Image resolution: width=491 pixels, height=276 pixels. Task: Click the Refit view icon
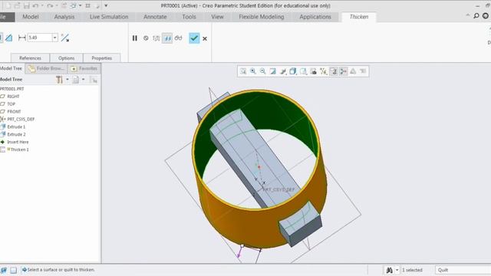(243, 71)
